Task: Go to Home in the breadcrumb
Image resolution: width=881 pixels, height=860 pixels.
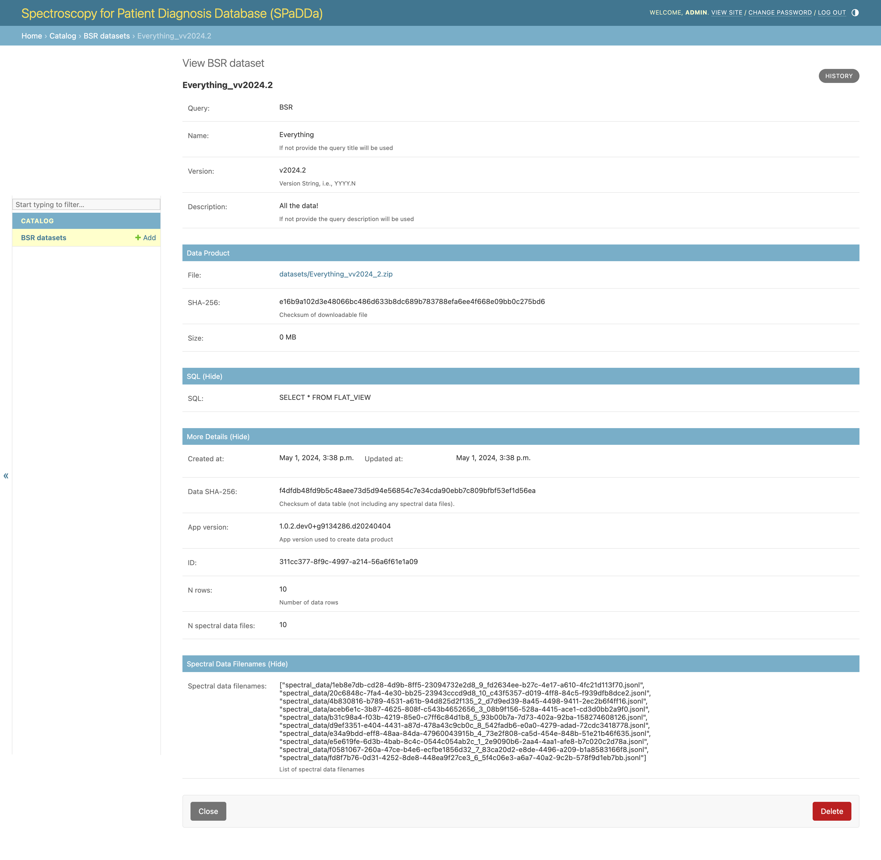Action: 31,36
